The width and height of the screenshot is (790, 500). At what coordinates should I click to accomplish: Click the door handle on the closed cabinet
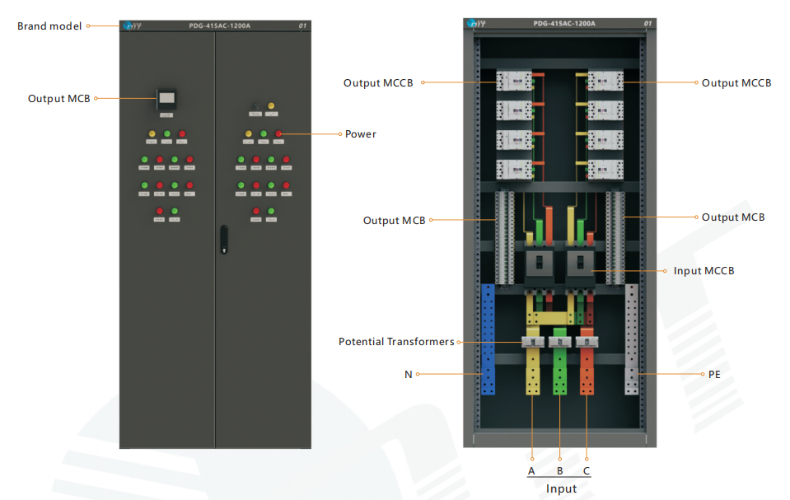[x=224, y=240]
